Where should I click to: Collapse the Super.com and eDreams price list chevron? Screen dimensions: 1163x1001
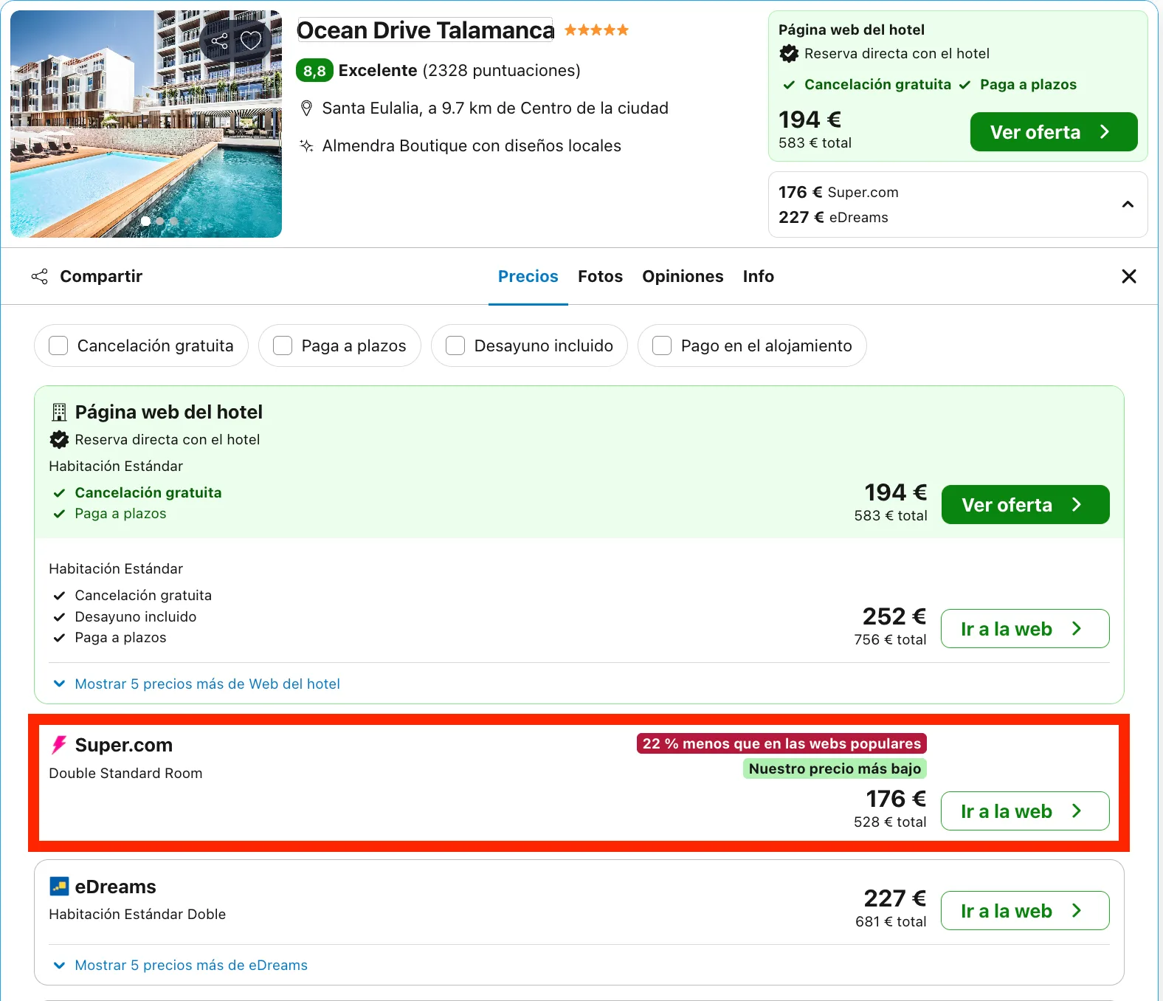pos(1128,204)
